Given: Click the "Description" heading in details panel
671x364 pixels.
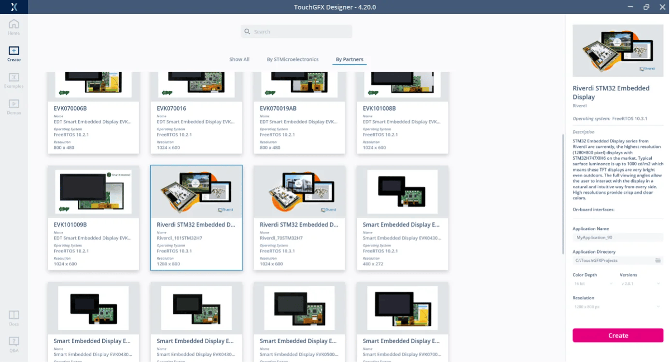Looking at the screenshot, I should click(x=583, y=132).
